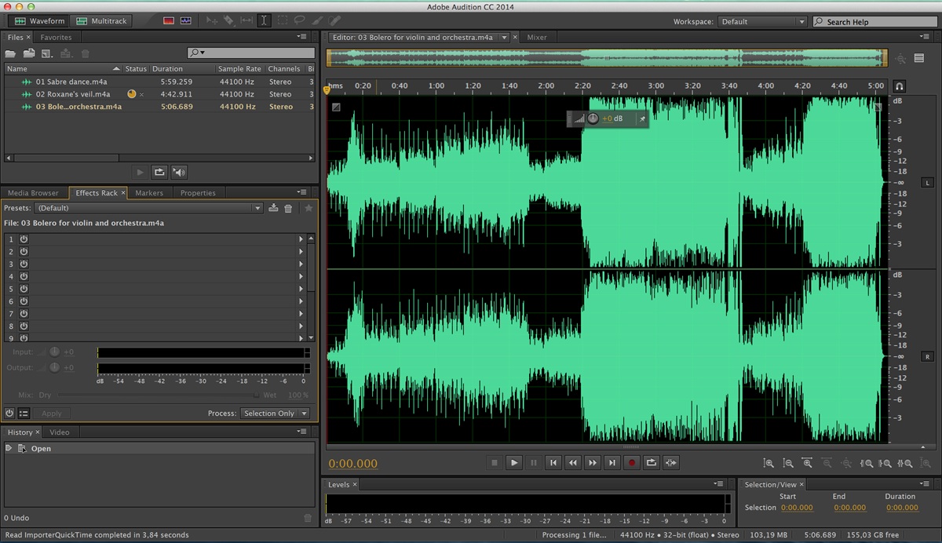Start playback with the Play button
Image resolution: width=942 pixels, height=543 pixels.
tap(514, 463)
